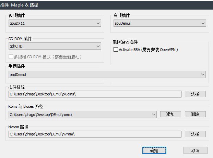The width and height of the screenshot is (213, 158).
Task: Expand the GD-ROM 插件 gdrCHD dropdown
Action: click(55, 46)
